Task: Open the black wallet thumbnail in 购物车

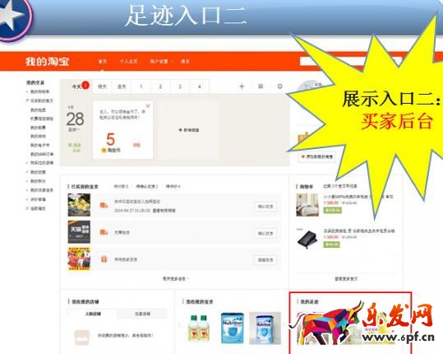Action: point(307,239)
